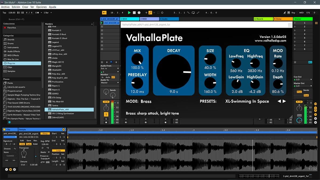320x180 pixels.
Task: Go to next ValhallaPlate preset arrow
Action: coord(284,101)
